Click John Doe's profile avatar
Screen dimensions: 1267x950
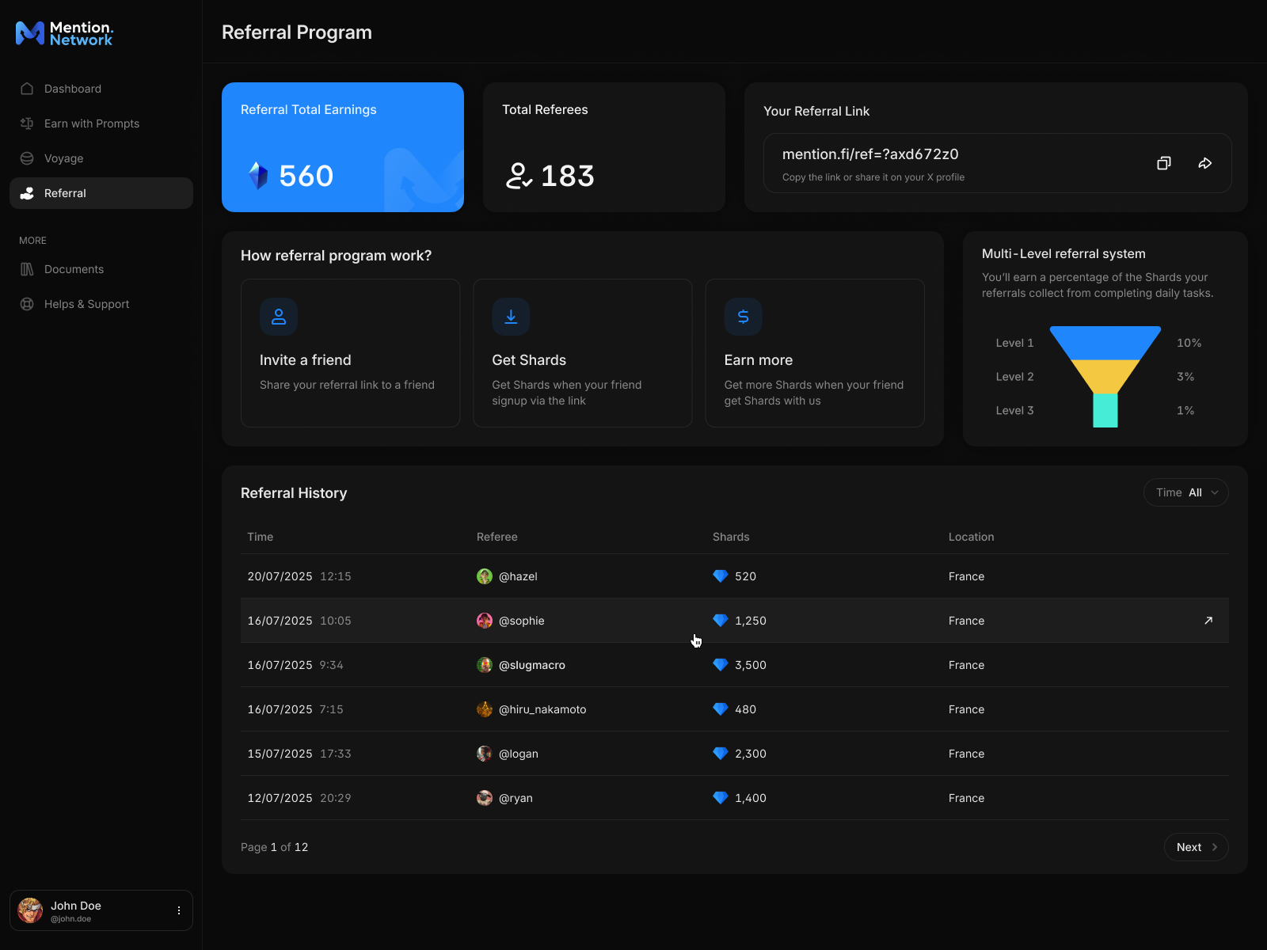point(31,910)
